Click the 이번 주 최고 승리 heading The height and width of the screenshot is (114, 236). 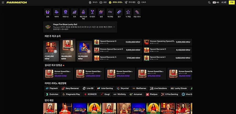[x=52, y=36]
